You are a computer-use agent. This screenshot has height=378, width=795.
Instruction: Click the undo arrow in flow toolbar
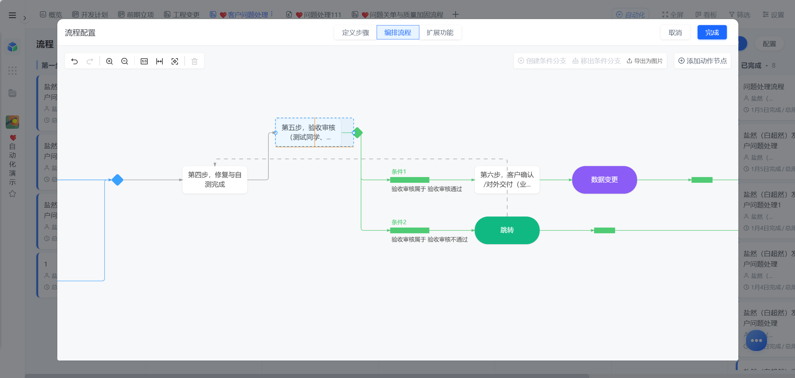click(75, 61)
